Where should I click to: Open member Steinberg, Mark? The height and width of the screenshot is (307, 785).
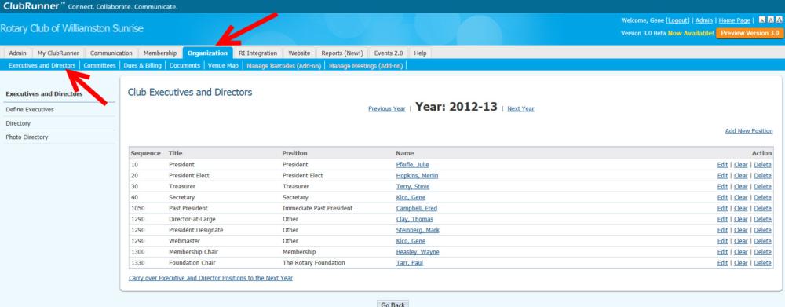click(x=418, y=230)
